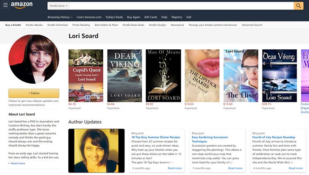Viewport: 309px width, 175px height.
Task: Click Sell in the top navigation
Action: 189,17
